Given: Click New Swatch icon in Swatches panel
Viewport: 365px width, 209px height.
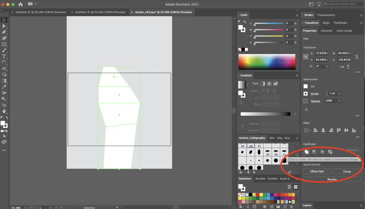Looking at the screenshot, I should pyautogui.click(x=285, y=207).
